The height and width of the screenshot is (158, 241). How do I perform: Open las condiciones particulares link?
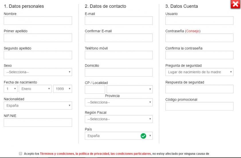131,154
